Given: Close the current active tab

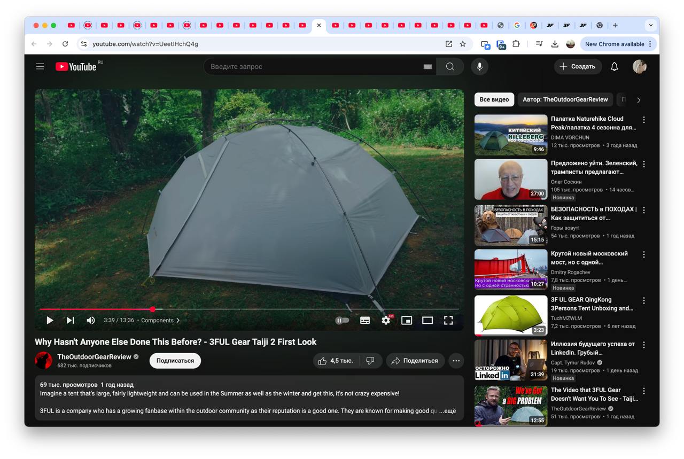Looking at the screenshot, I should tap(319, 25).
